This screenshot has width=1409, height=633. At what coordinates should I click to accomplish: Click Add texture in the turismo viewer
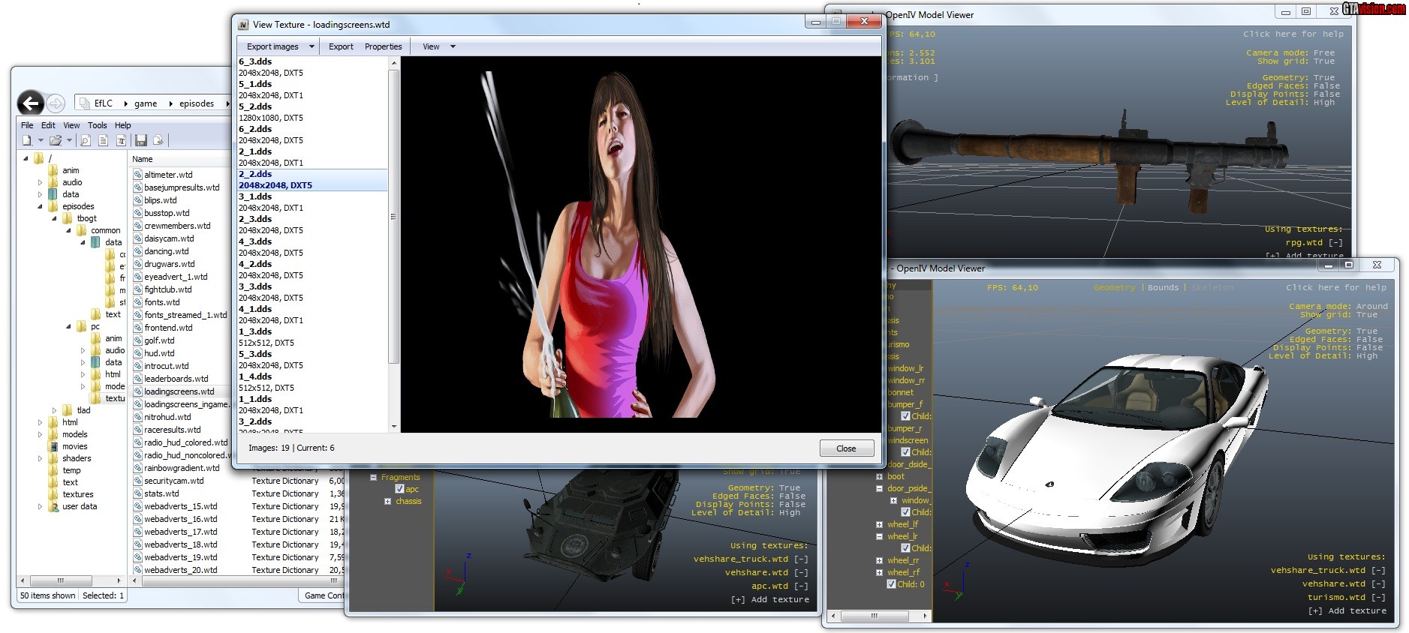tap(1347, 610)
